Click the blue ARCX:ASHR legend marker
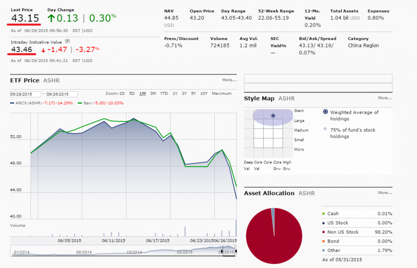 pyautogui.click(x=13, y=103)
